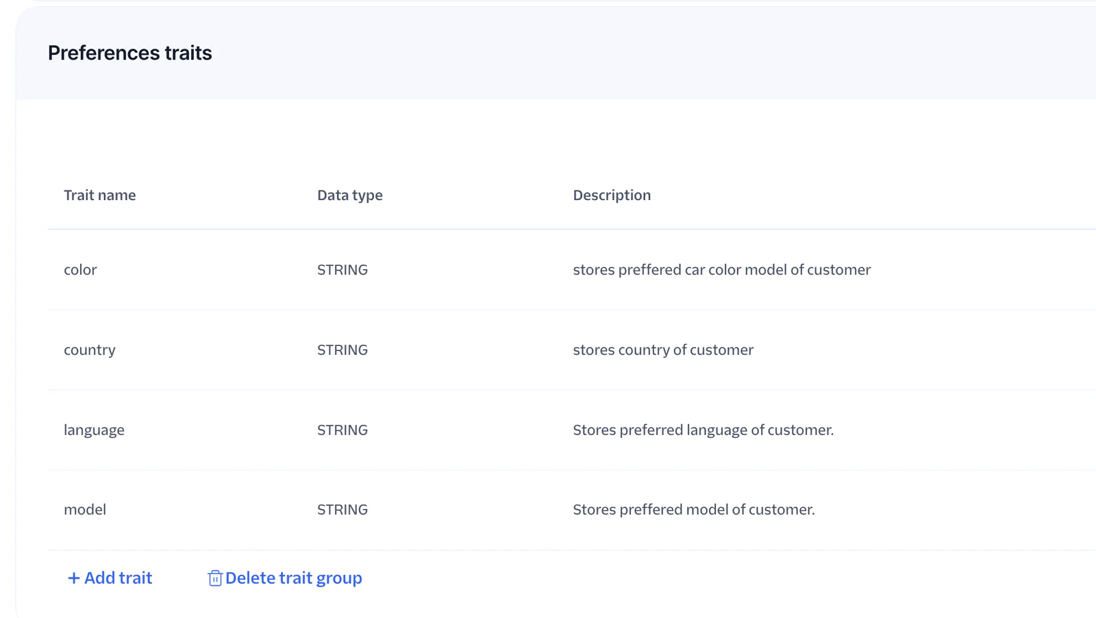The height and width of the screenshot is (618, 1096).
Task: Click description 'stores country of customer'
Action: (x=663, y=350)
